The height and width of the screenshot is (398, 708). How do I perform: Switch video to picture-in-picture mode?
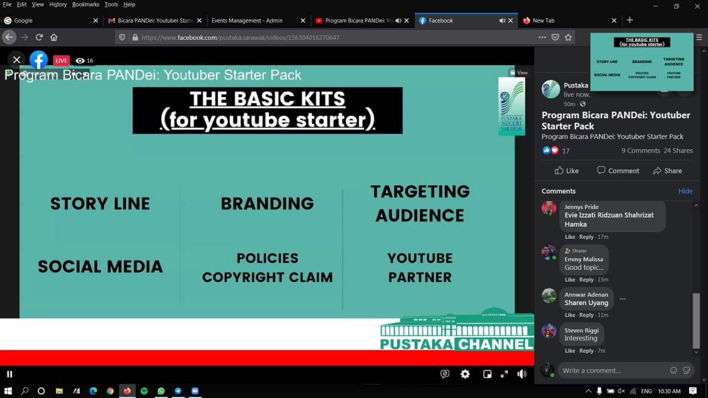tap(487, 374)
